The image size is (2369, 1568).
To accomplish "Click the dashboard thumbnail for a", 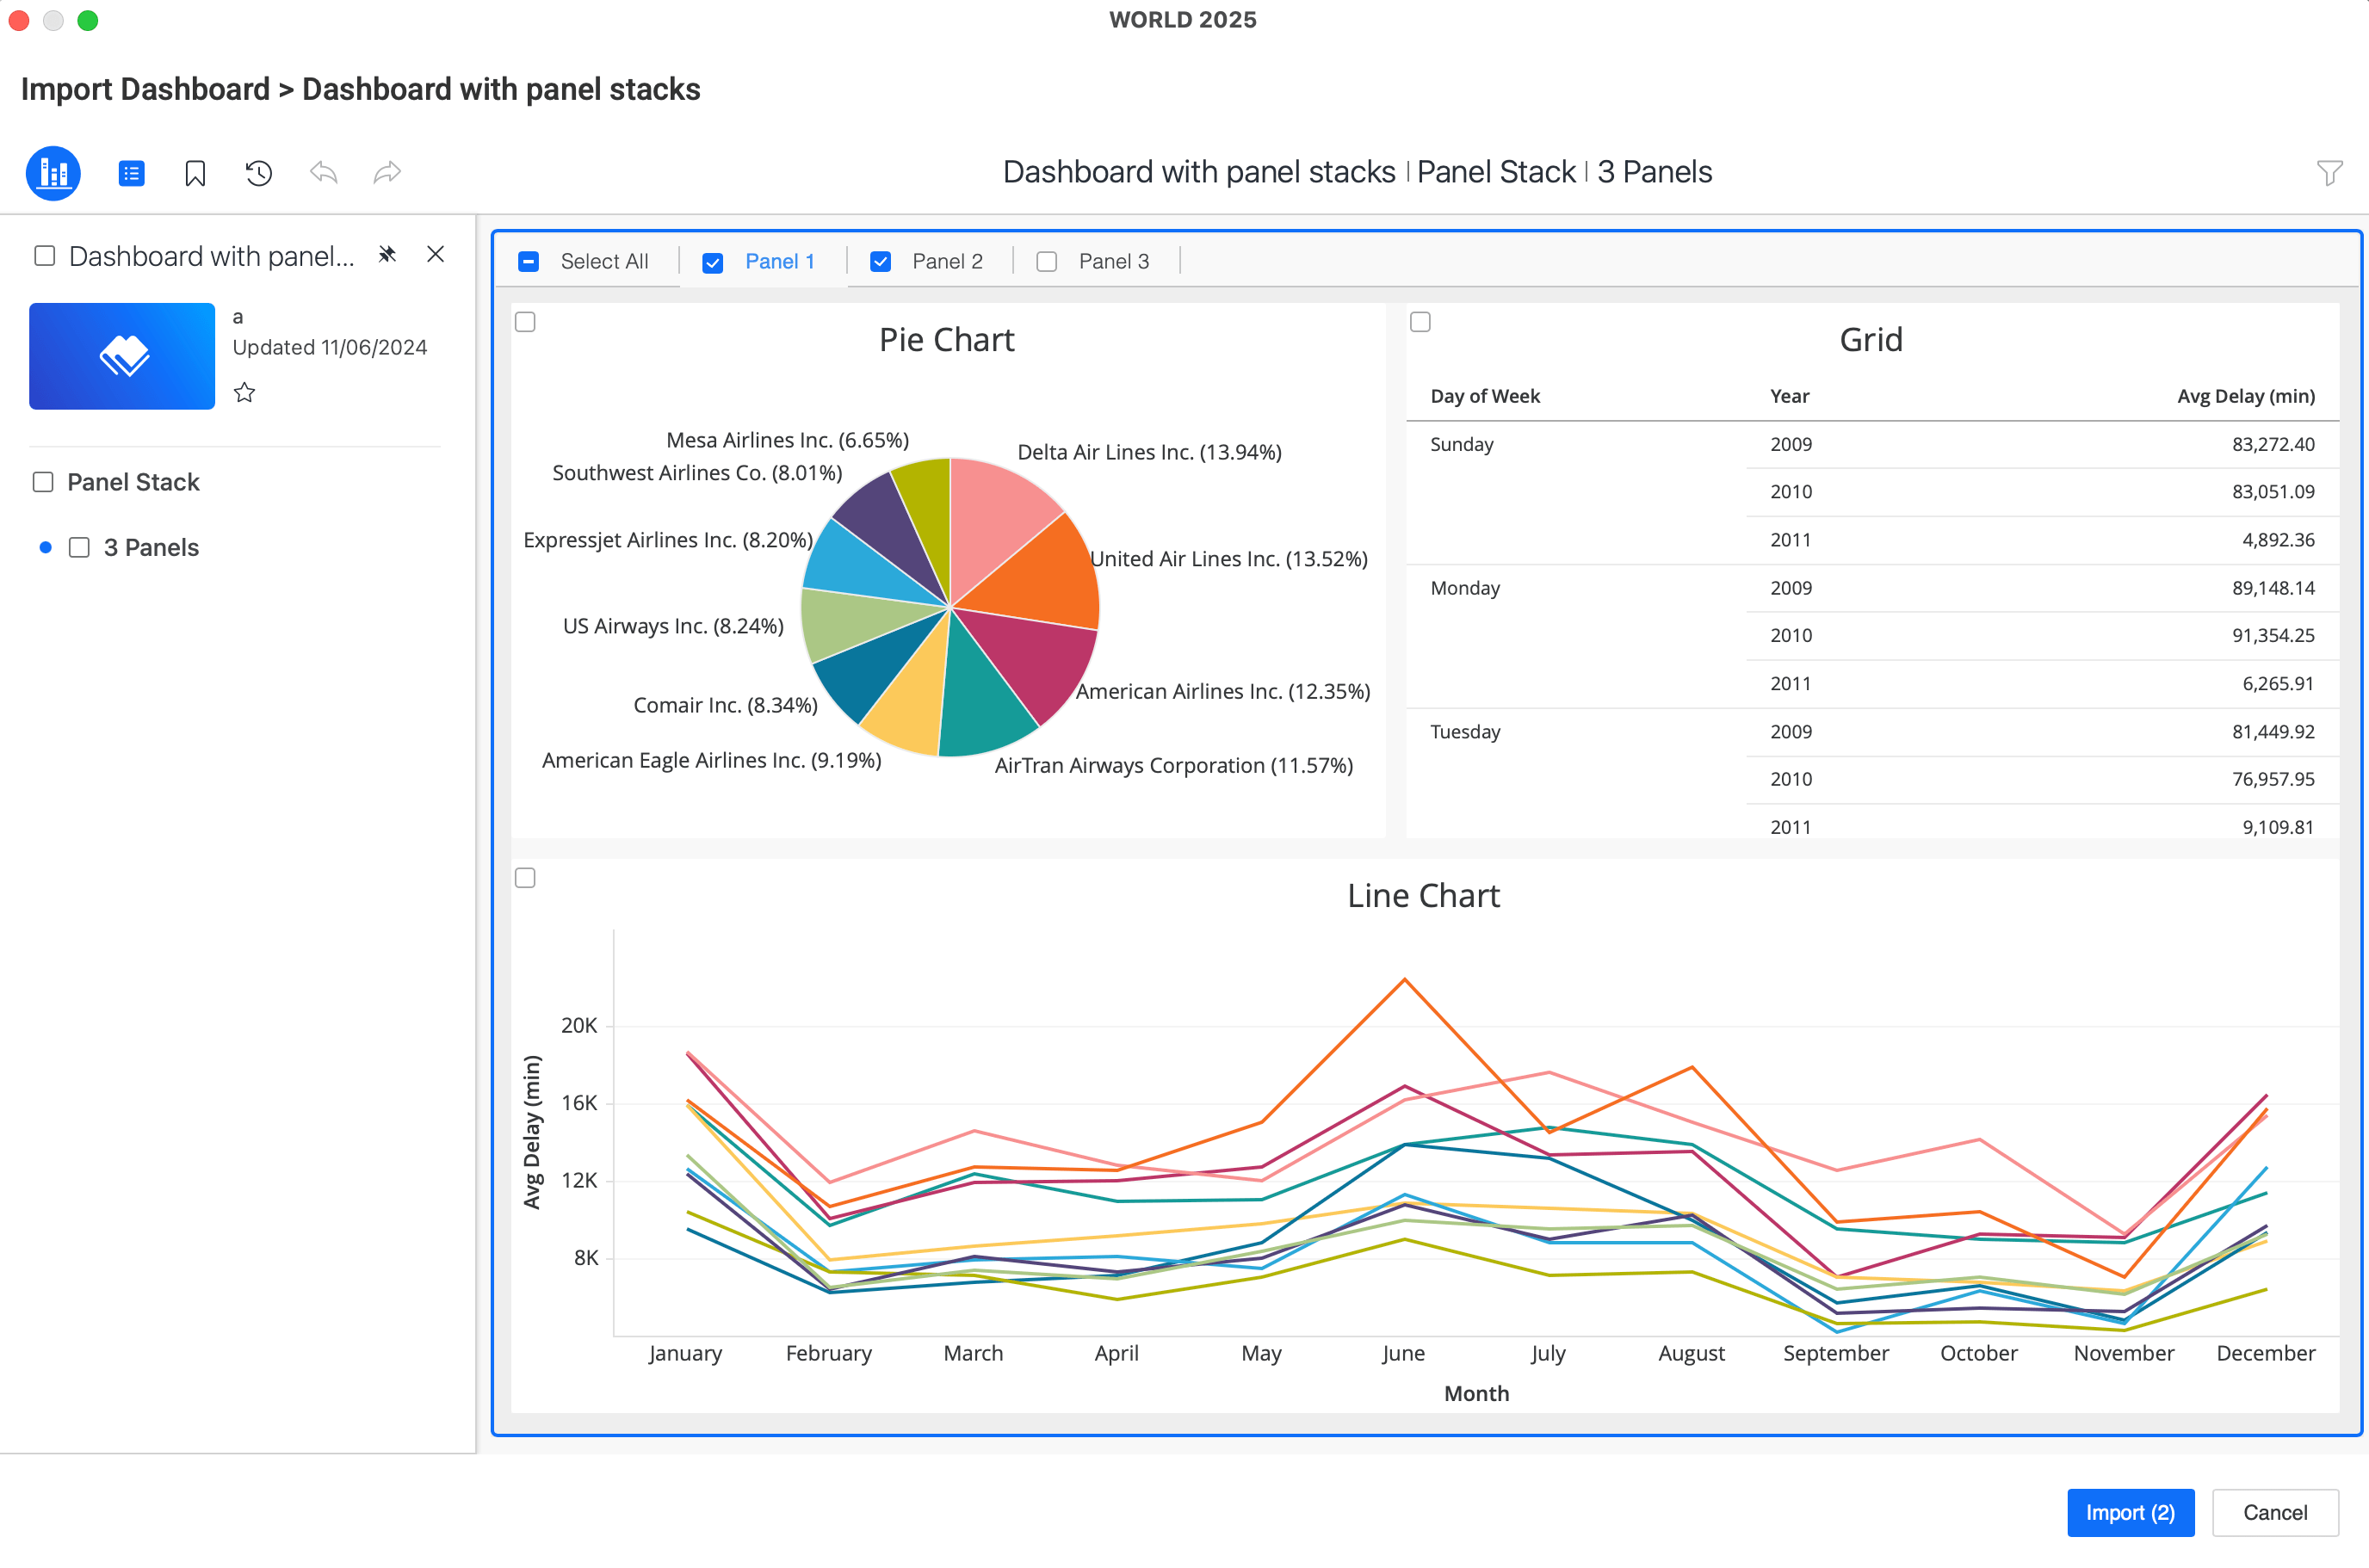I will tap(122, 355).
